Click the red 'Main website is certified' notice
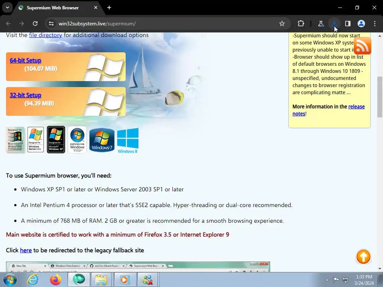 (x=117, y=235)
